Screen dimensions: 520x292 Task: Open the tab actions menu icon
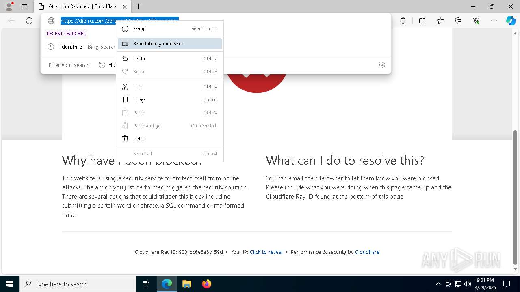pyautogui.click(x=24, y=6)
